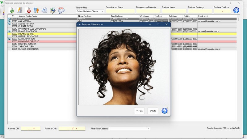Minimize the Foto dos Clientes window
Viewport: 247px width, 139px height.
pyautogui.click(x=150, y=24)
